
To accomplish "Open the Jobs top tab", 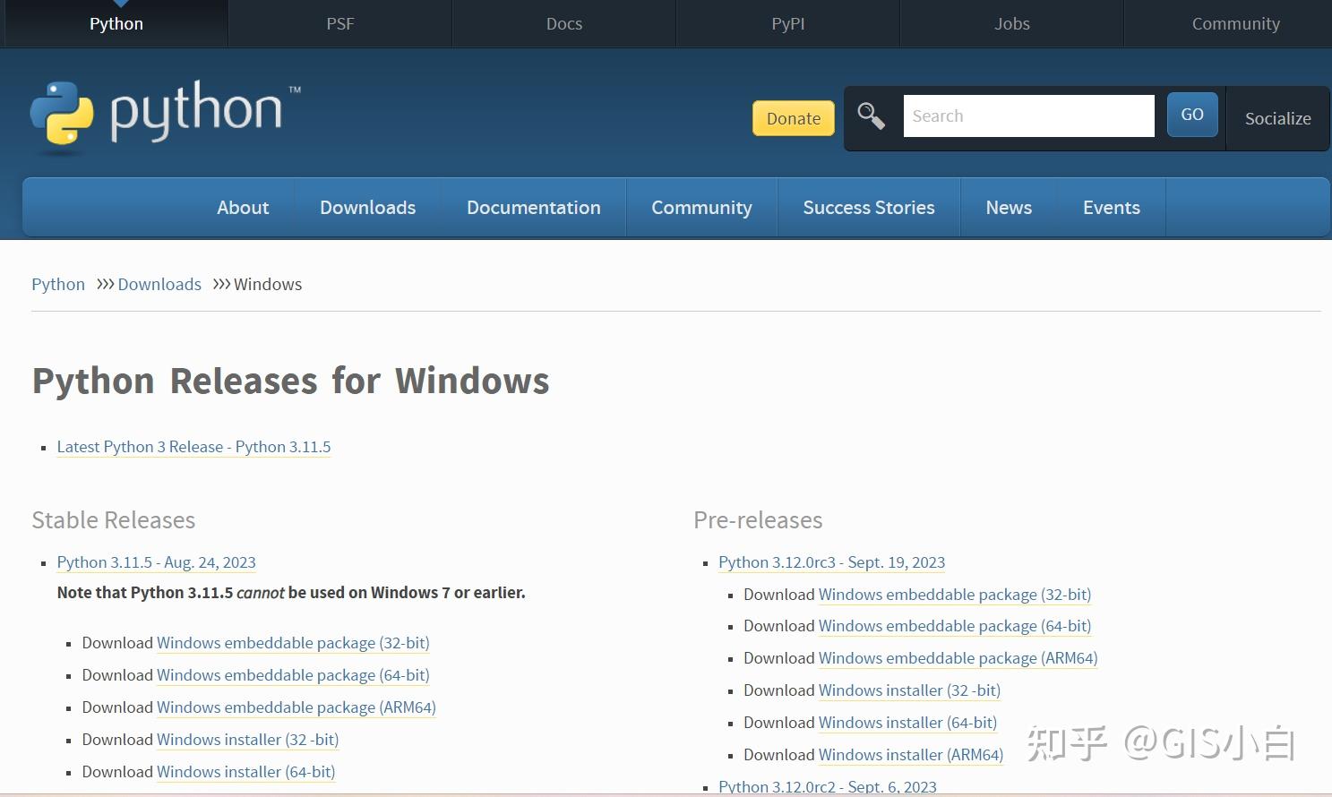I will 1012,23.
